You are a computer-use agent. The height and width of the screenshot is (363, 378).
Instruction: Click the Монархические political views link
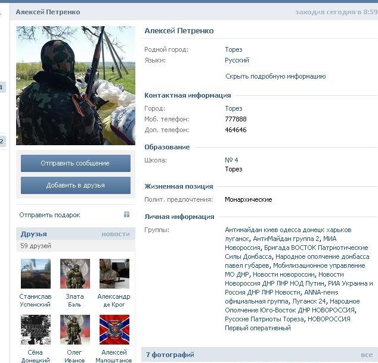(248, 199)
